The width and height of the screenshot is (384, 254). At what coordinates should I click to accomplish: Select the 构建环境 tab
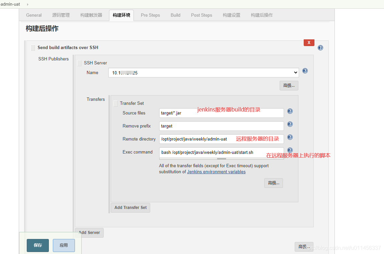(121, 15)
